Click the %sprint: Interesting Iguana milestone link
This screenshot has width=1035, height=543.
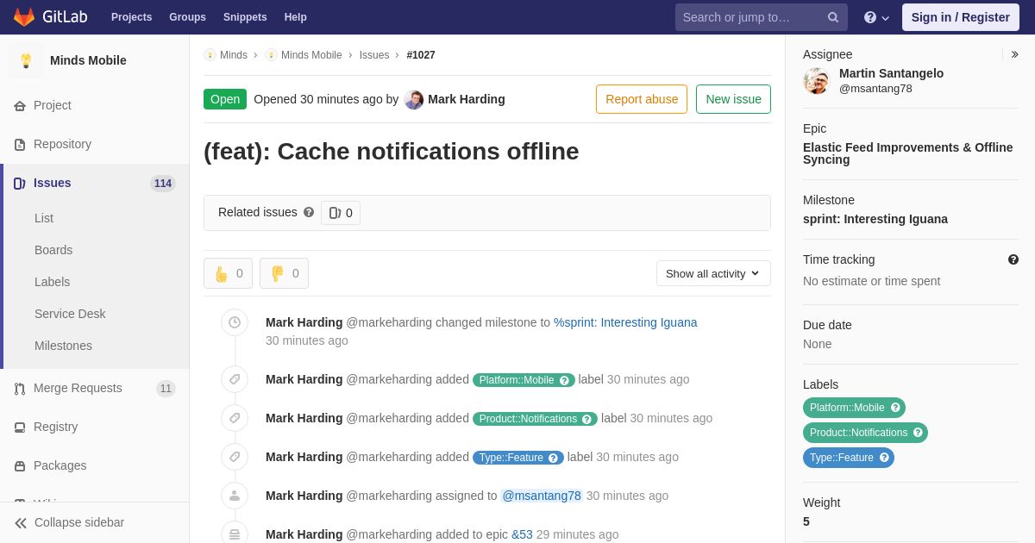click(x=625, y=322)
